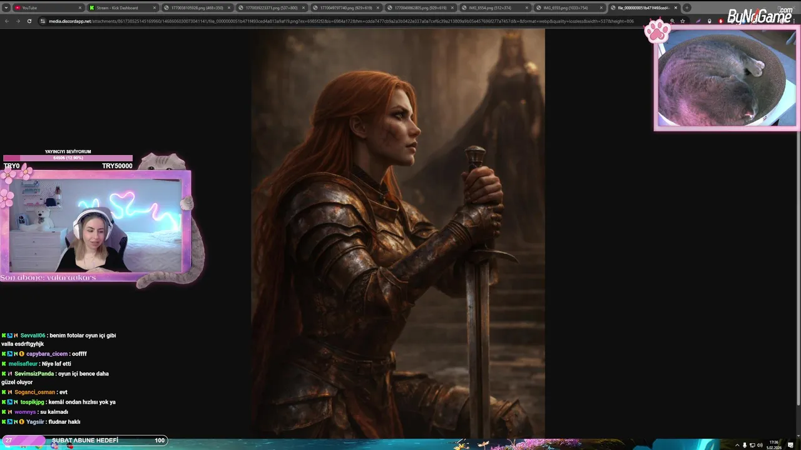Viewport: 801px width, 450px height.
Task: Click the microphone tray icon
Action: 745,445
